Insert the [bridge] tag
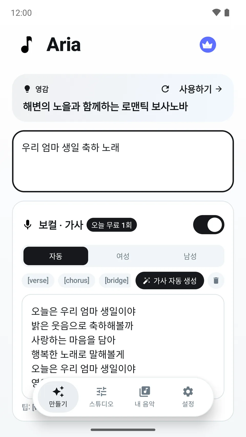The width and height of the screenshot is (246, 437). tap(116, 281)
